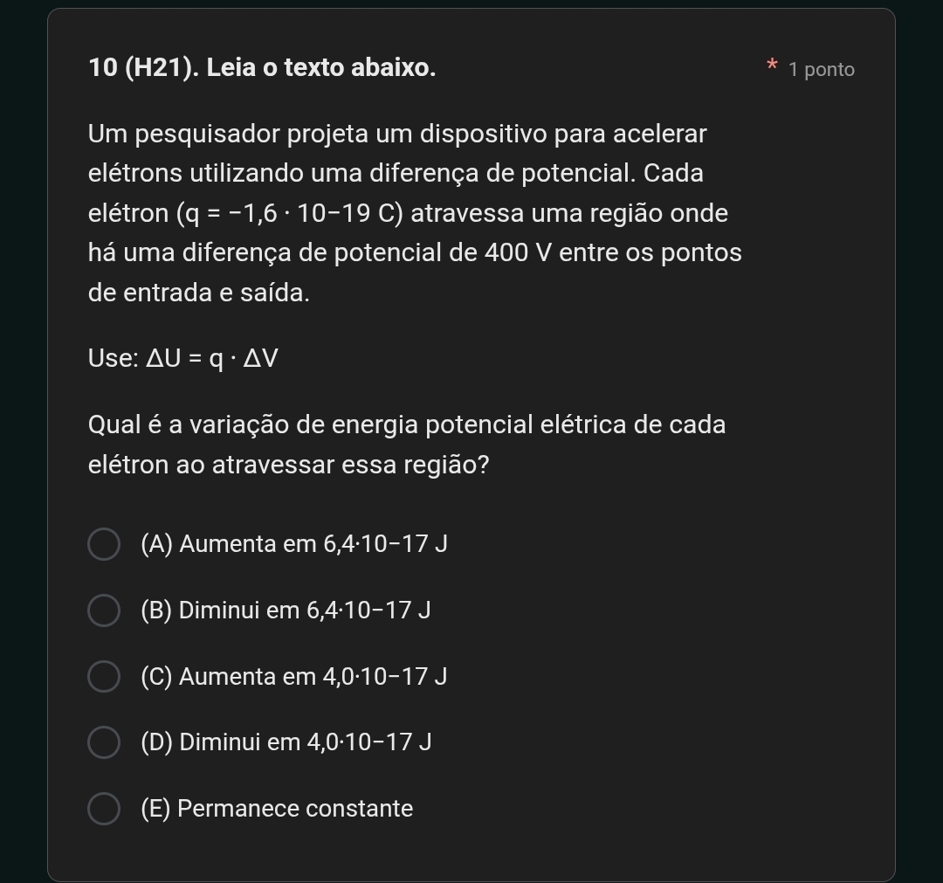Click the "1 ponto" score label

pyautogui.click(x=822, y=70)
